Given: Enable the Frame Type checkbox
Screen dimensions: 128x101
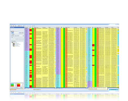Looking at the screenshot, I should coord(12,41).
